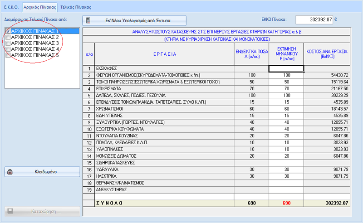Tick the ΑΡΧΙΚΟΣ ΠΙΝΑΚΑΣ 4 checkbox
363x223 pixels.
8,49
